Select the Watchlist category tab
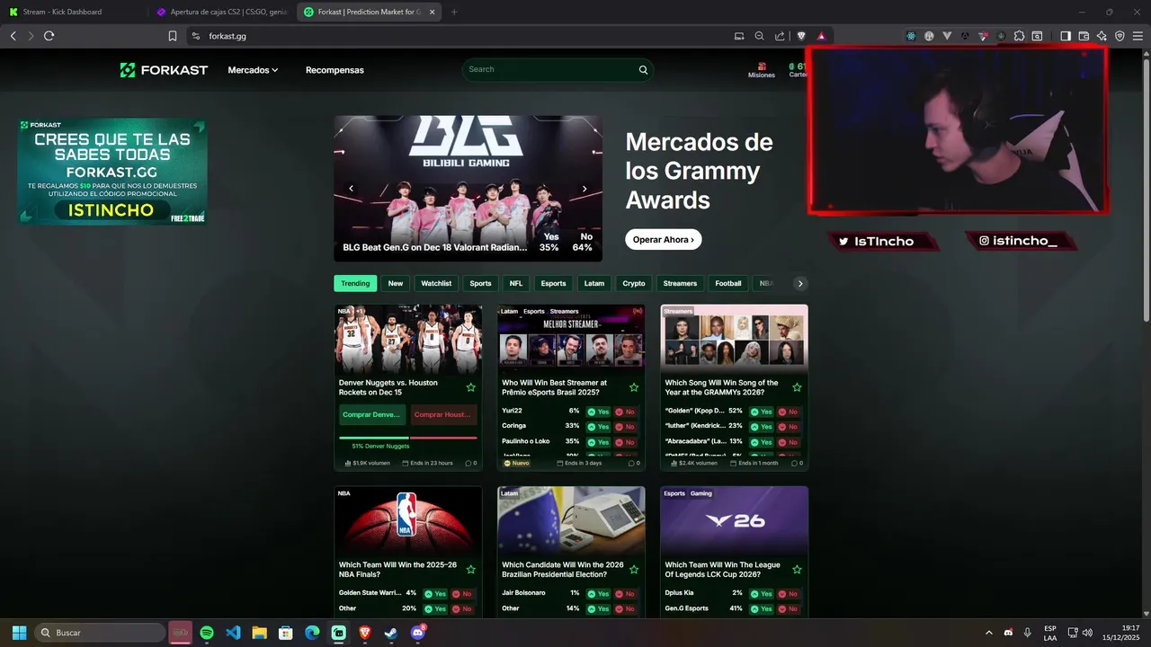Screen dimensions: 1151x647 436,283
